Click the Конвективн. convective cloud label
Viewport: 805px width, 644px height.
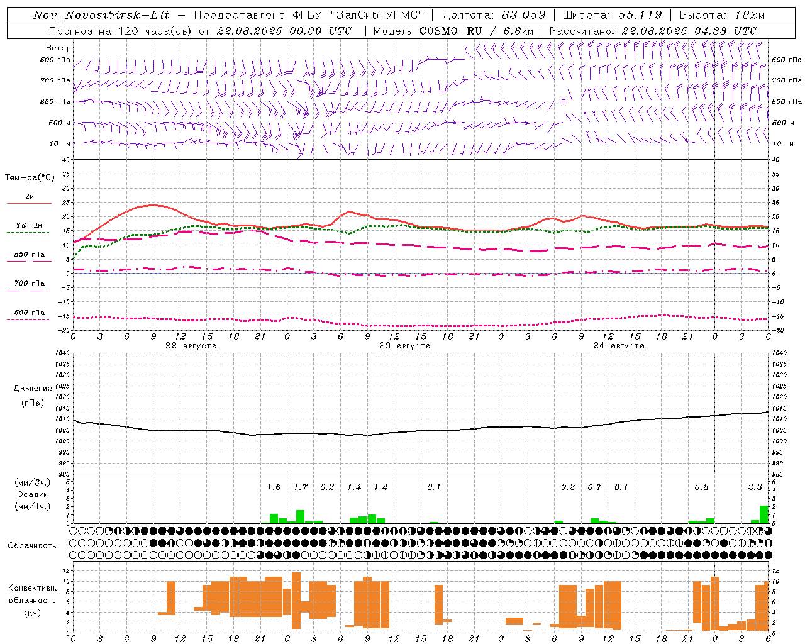click(32, 588)
